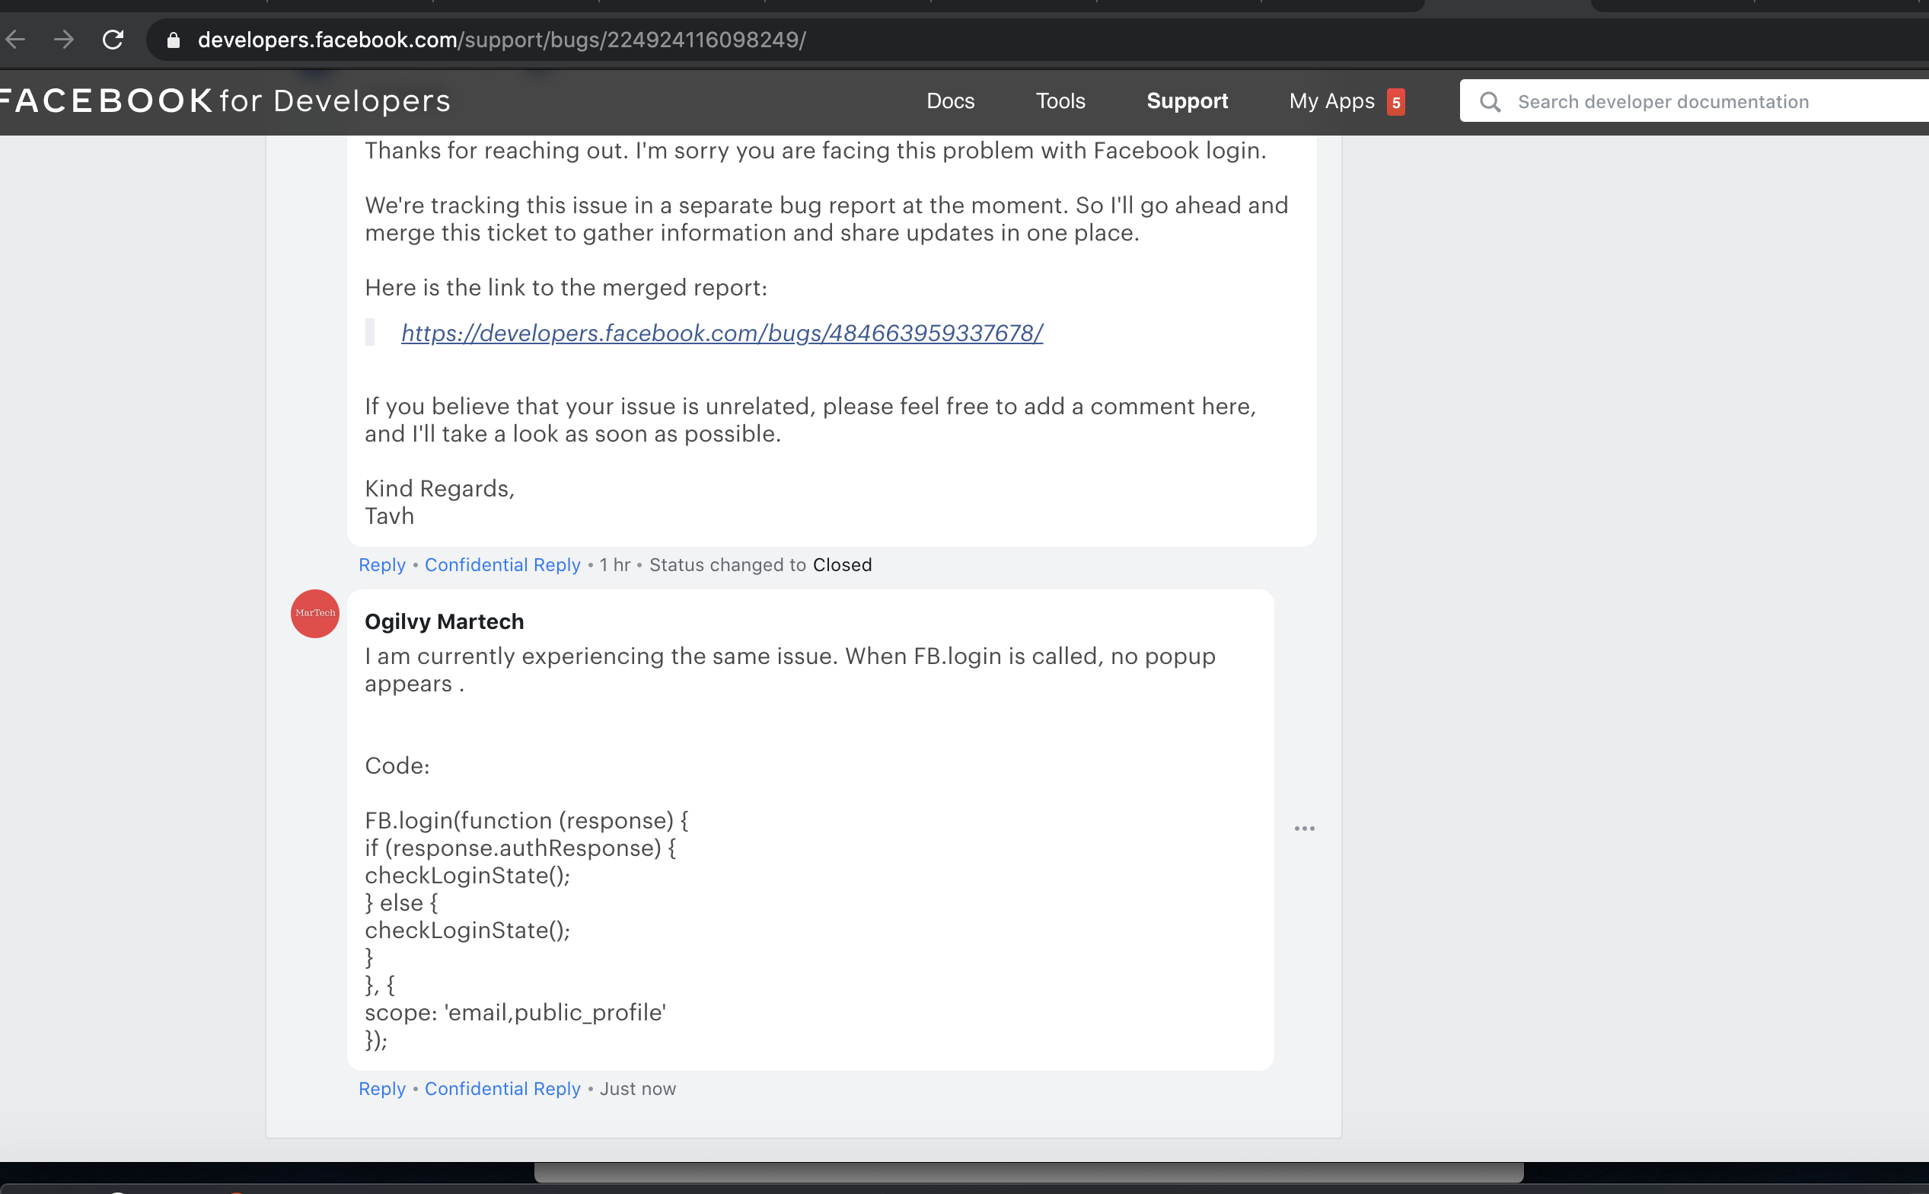This screenshot has width=1929, height=1194.
Task: Click the padlock site info icon
Action: 174,40
